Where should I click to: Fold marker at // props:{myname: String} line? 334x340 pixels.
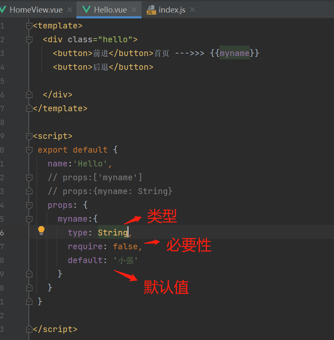[x=29, y=191]
